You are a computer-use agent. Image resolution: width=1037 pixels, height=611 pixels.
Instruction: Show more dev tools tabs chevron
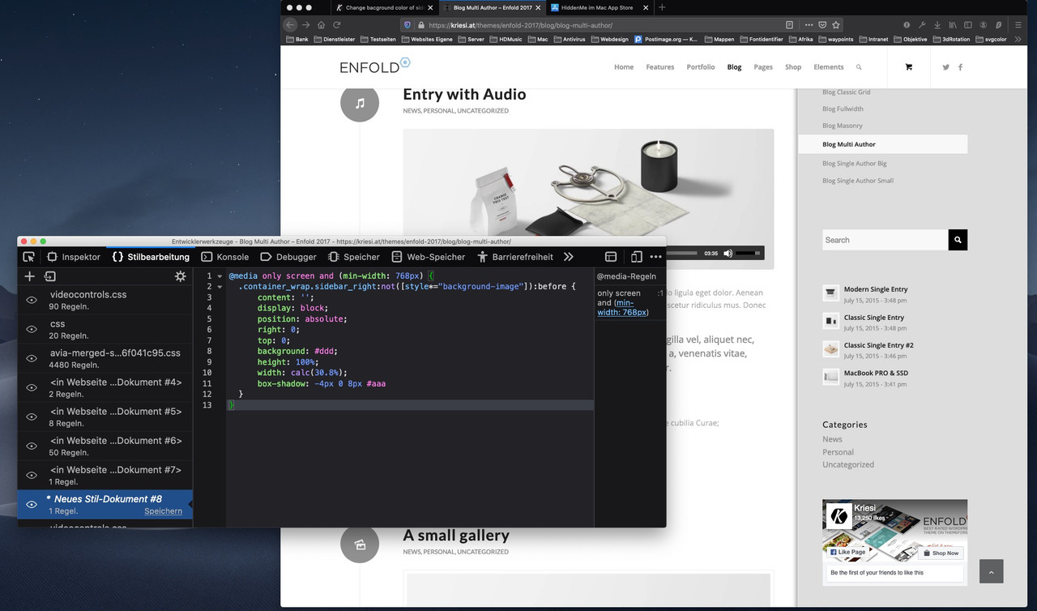tap(569, 257)
